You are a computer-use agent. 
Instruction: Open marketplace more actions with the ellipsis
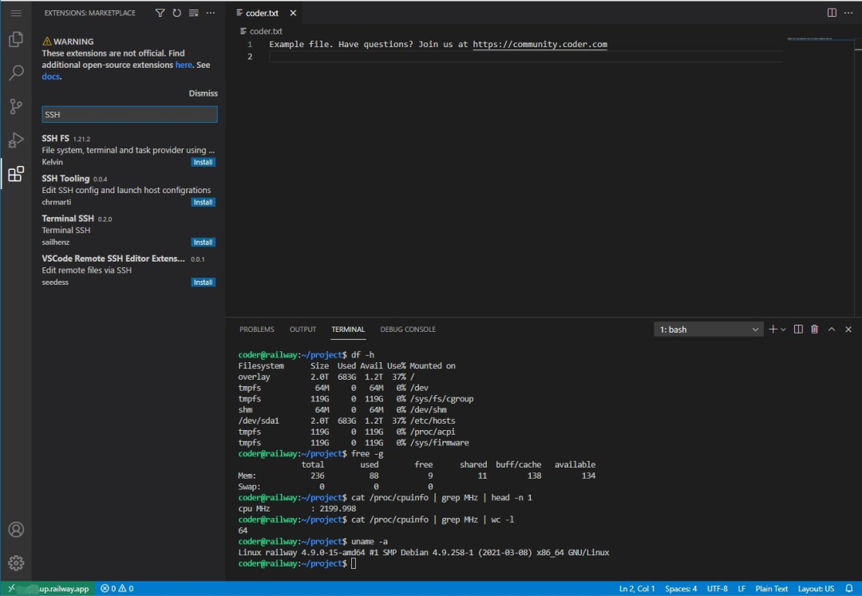click(x=210, y=13)
